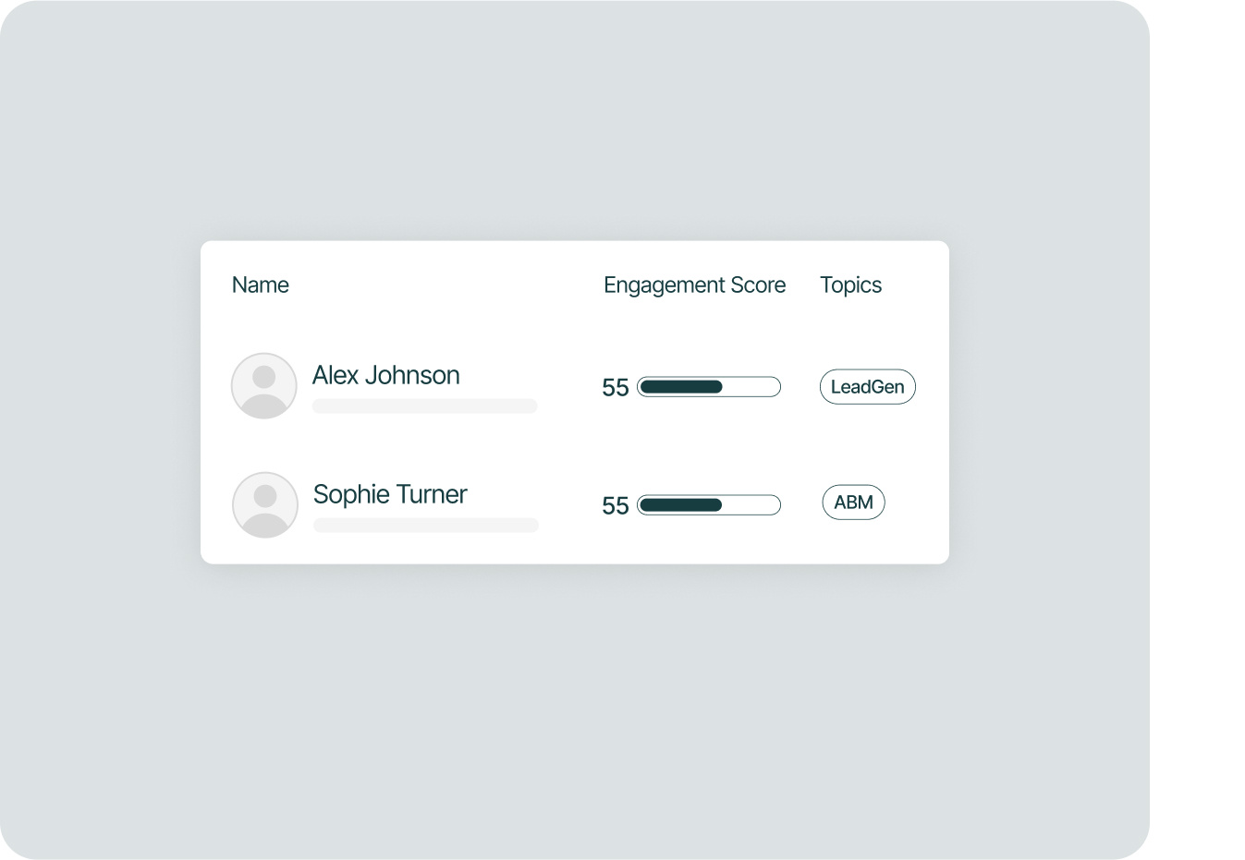This screenshot has height=860, width=1245.
Task: Click the empty part of Sophie Turner's engagement bar
Action: [751, 505]
